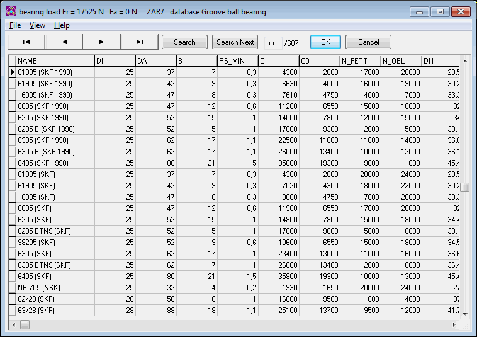Click the C value 10600

pos(288,243)
